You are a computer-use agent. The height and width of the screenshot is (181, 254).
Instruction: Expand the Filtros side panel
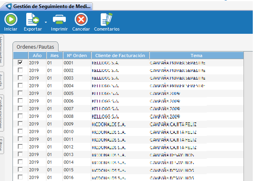2,146
